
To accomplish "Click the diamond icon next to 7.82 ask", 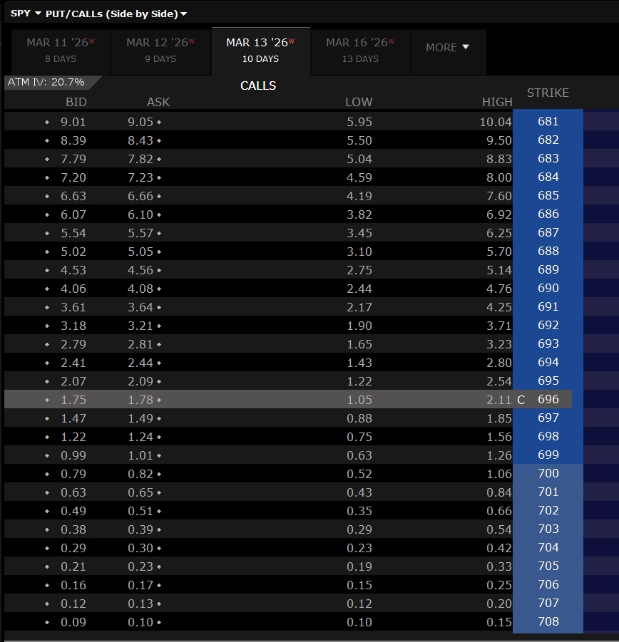I will [x=158, y=160].
